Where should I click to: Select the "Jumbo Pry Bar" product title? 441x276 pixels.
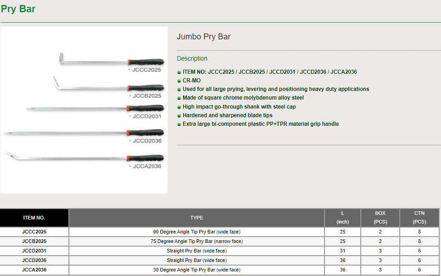(x=204, y=37)
